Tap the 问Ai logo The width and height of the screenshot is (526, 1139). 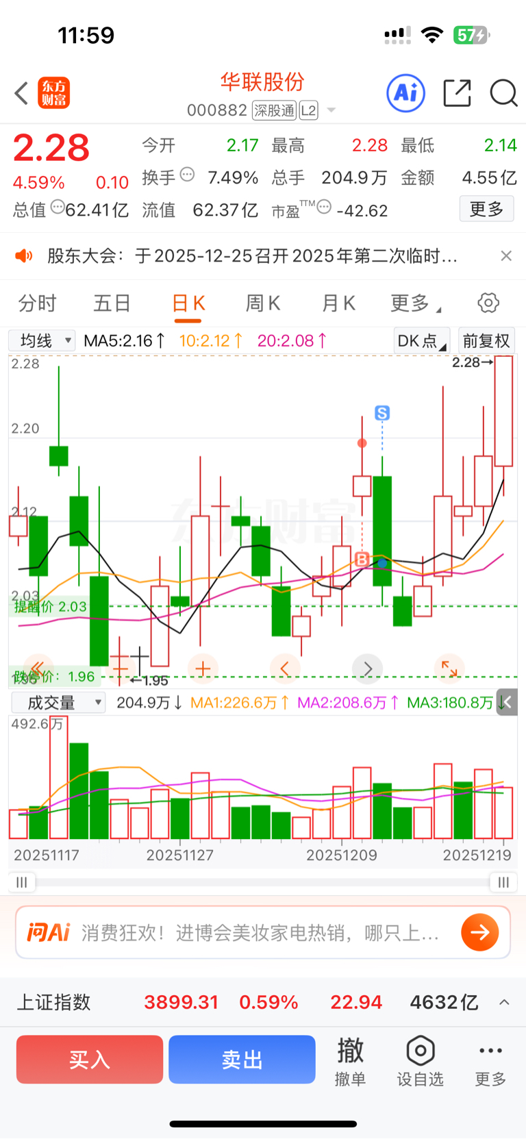(x=49, y=932)
